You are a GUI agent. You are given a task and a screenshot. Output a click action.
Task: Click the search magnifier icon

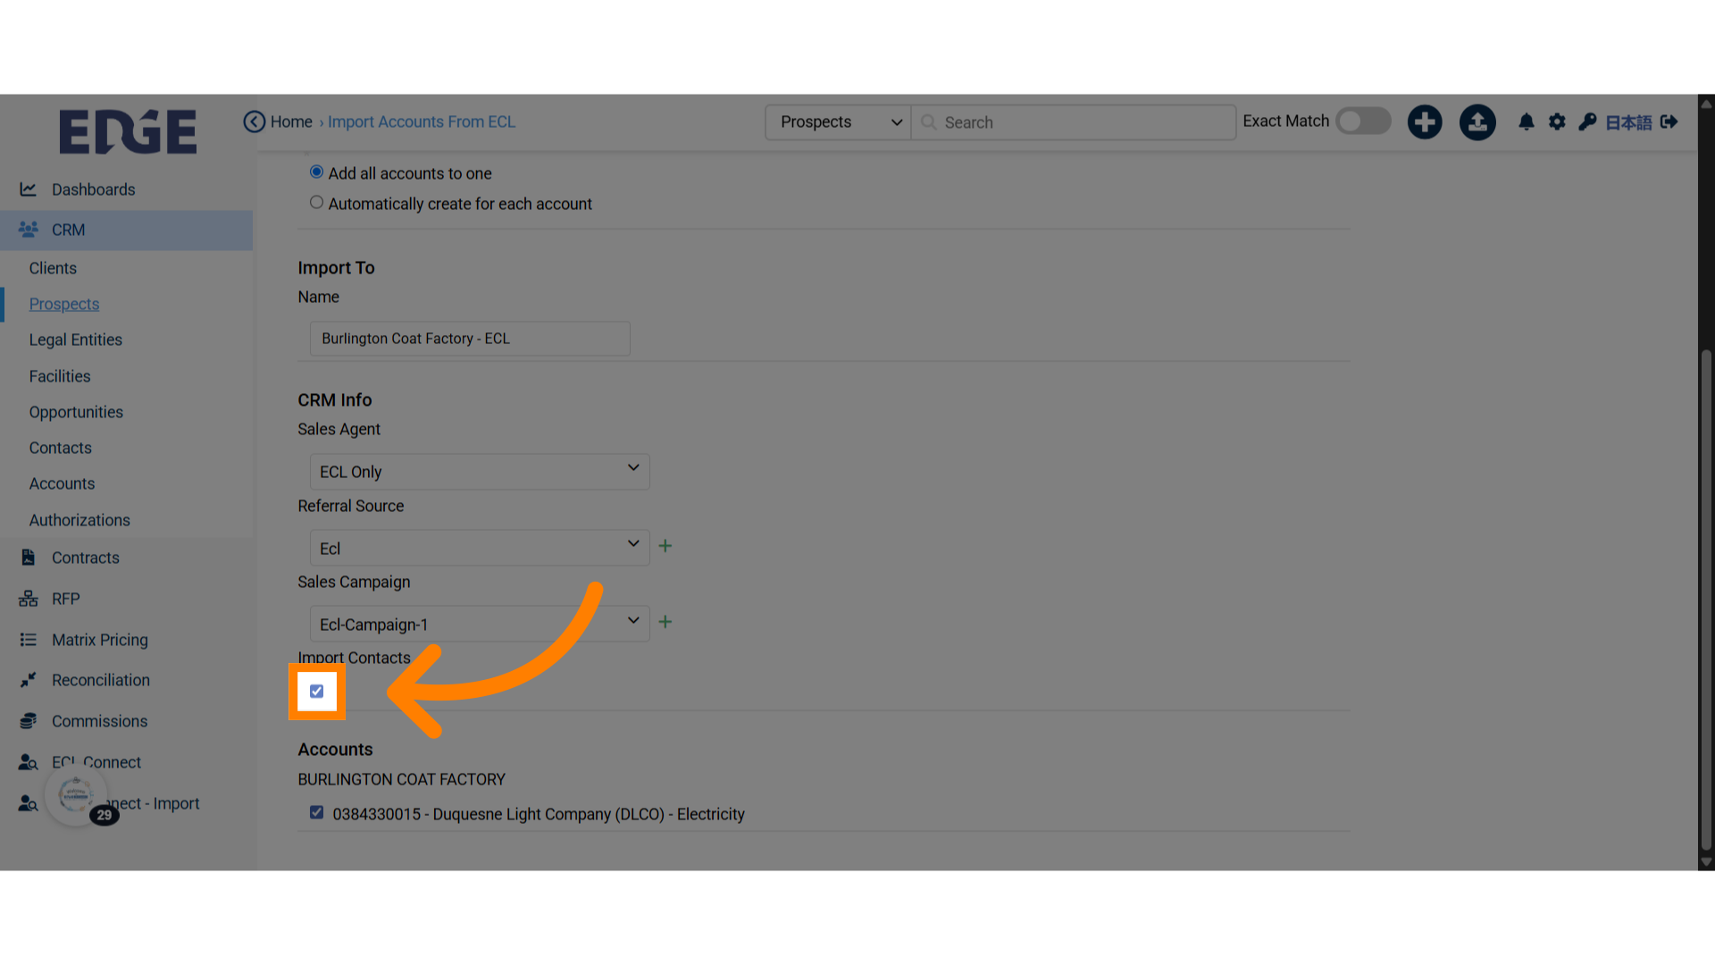tap(928, 122)
